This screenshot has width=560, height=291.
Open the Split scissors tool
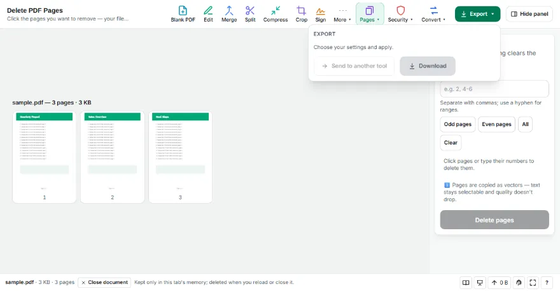250,14
